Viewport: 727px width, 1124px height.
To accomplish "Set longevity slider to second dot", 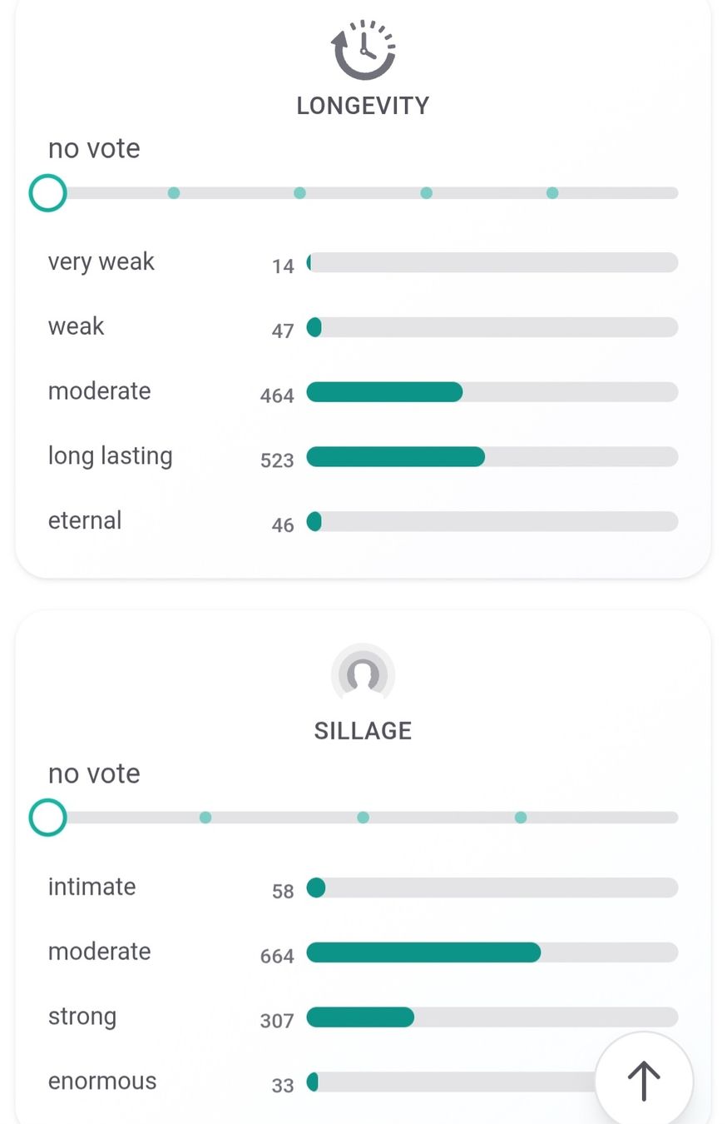I will click(299, 193).
